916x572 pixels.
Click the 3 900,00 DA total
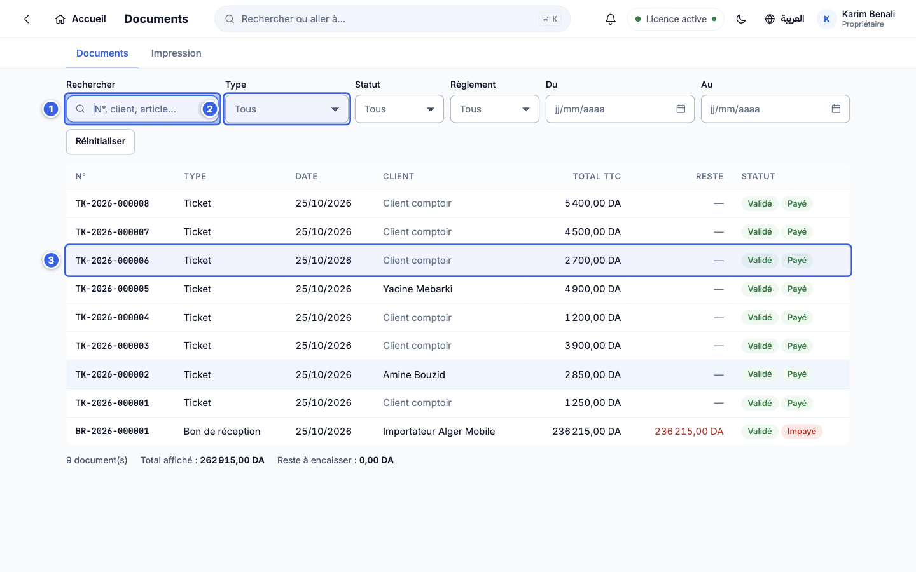pyautogui.click(x=593, y=346)
